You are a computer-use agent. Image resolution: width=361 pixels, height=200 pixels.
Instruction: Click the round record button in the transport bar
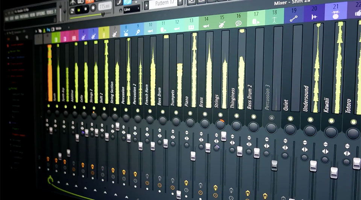click(93, 8)
